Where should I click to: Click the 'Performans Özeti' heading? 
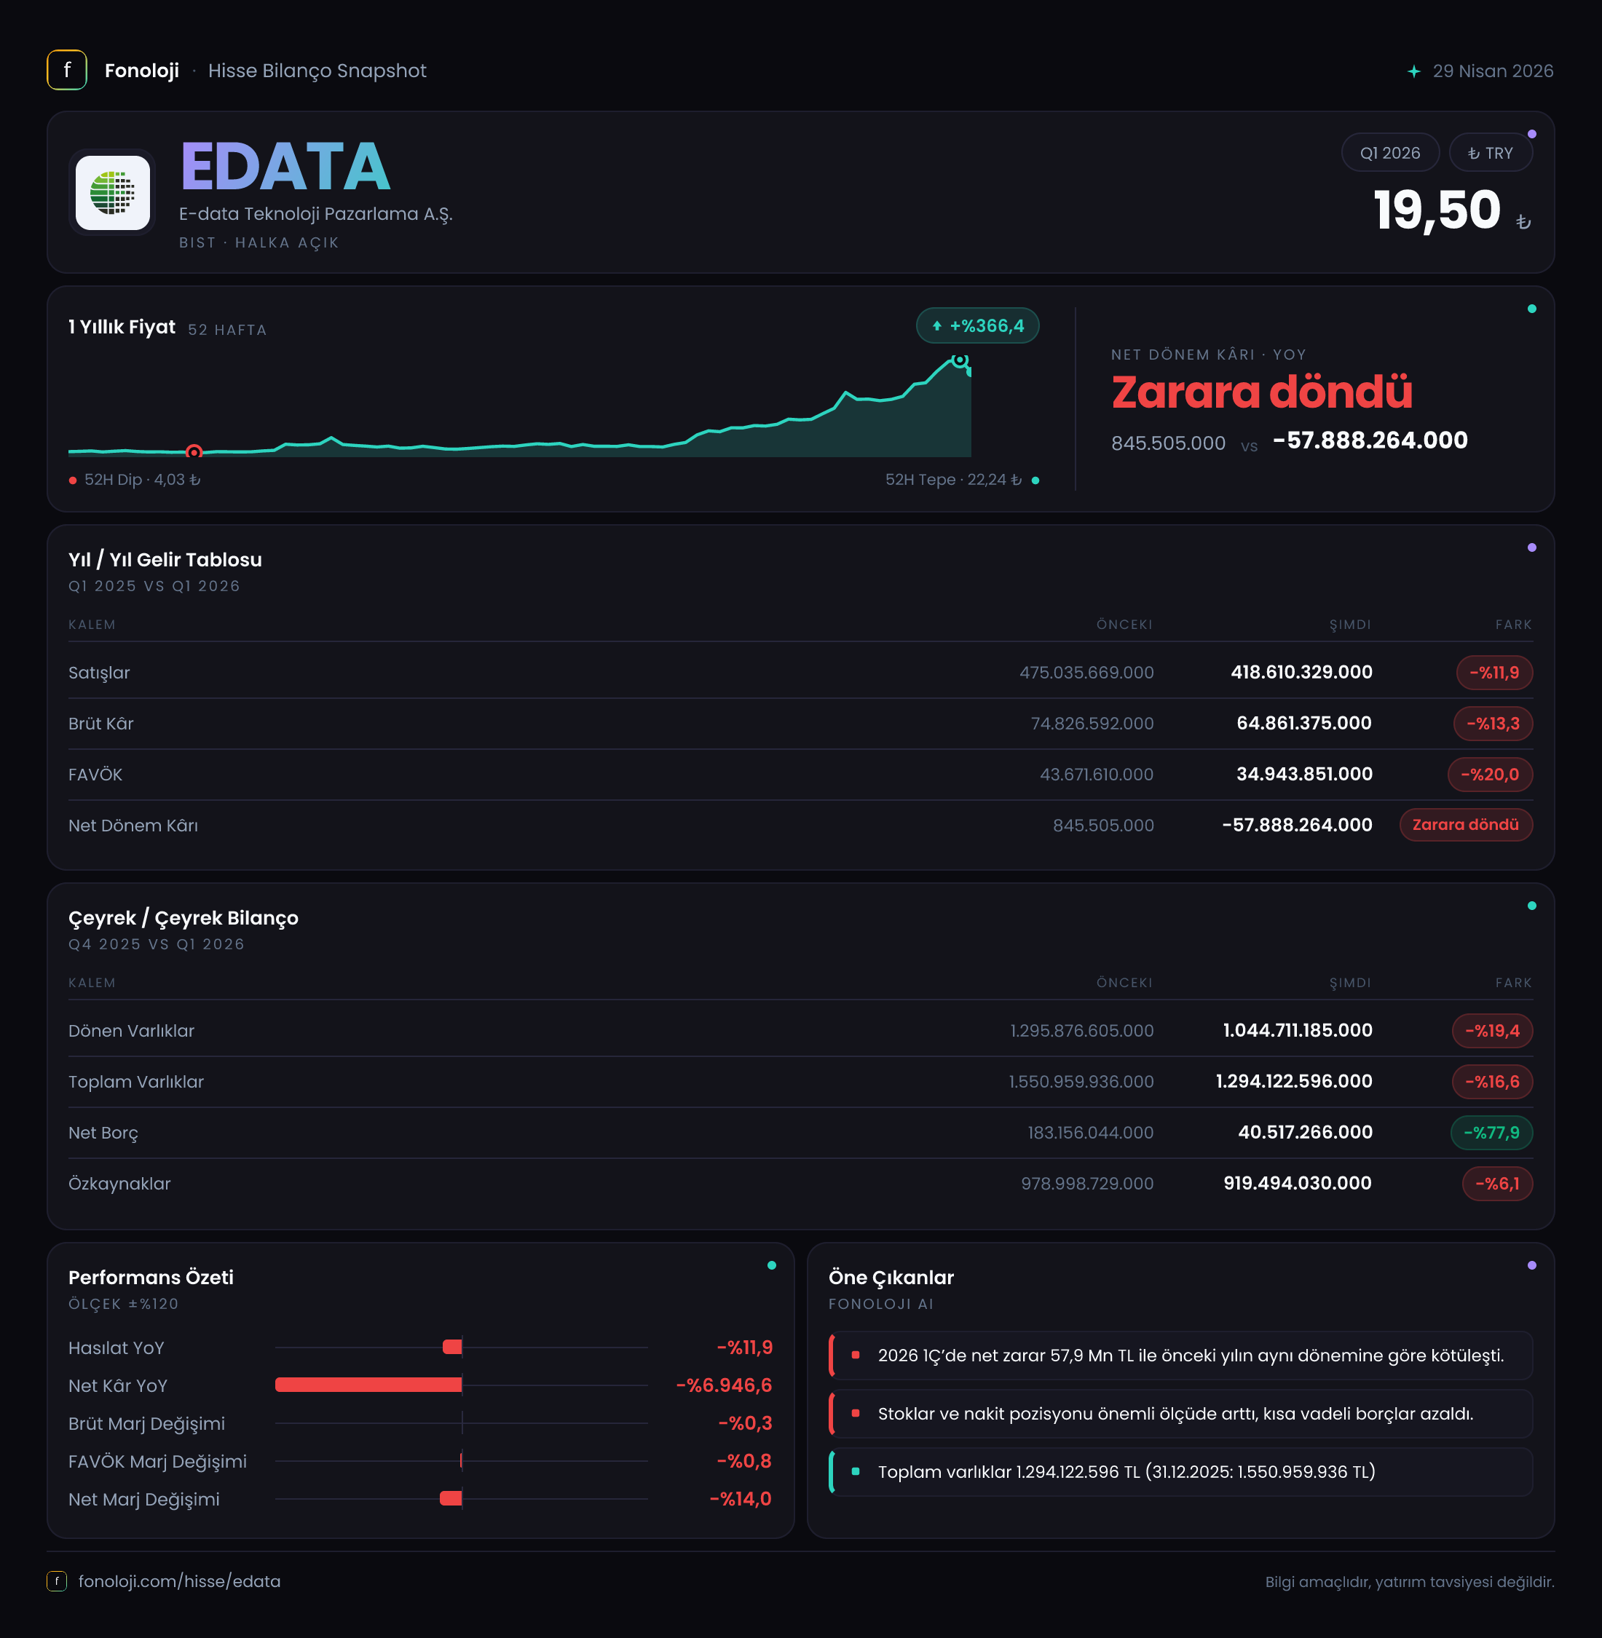[x=151, y=1277]
